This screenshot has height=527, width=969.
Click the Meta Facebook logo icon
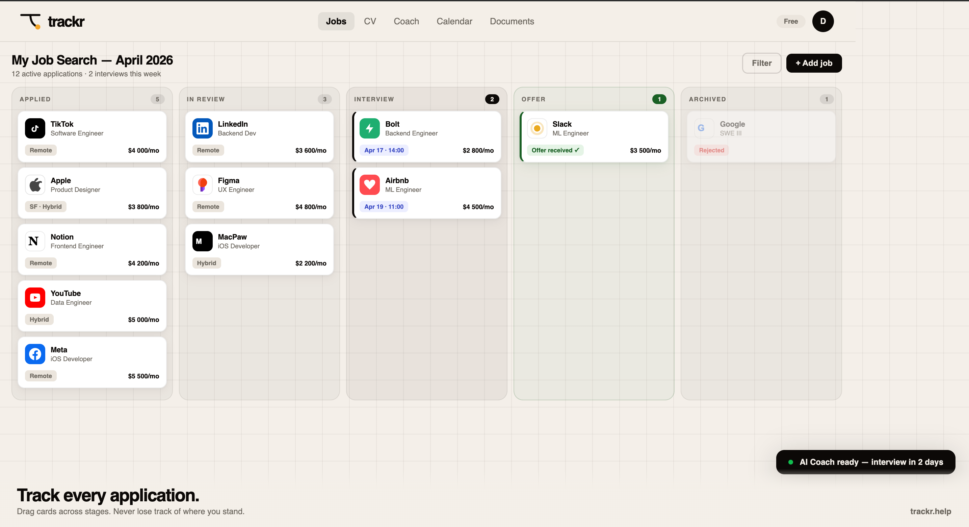tap(35, 354)
